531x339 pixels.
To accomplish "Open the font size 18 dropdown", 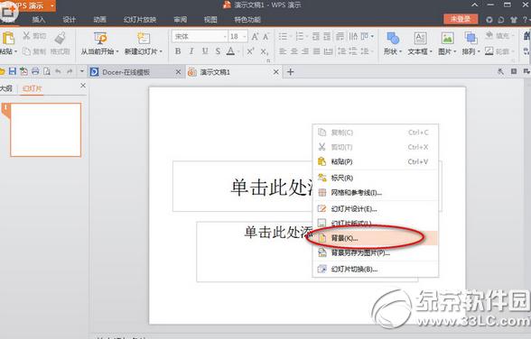I will [245, 36].
